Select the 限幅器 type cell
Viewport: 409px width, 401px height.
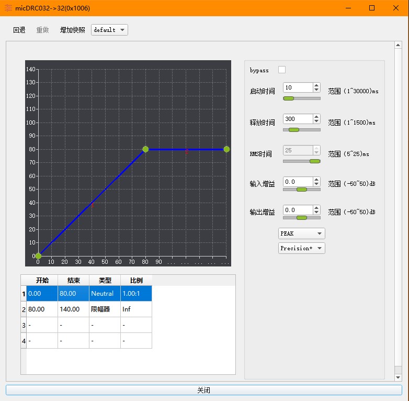pos(105,309)
